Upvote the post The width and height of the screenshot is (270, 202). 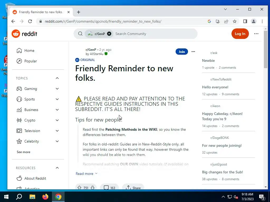(79, 188)
